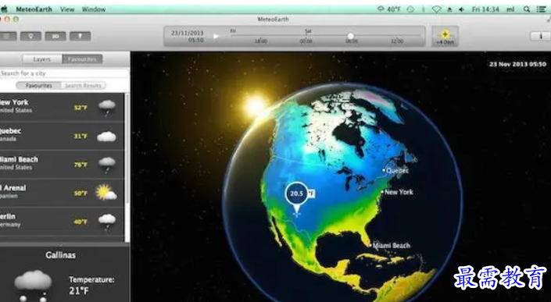
Task: Open the Window menu
Action: [94, 9]
